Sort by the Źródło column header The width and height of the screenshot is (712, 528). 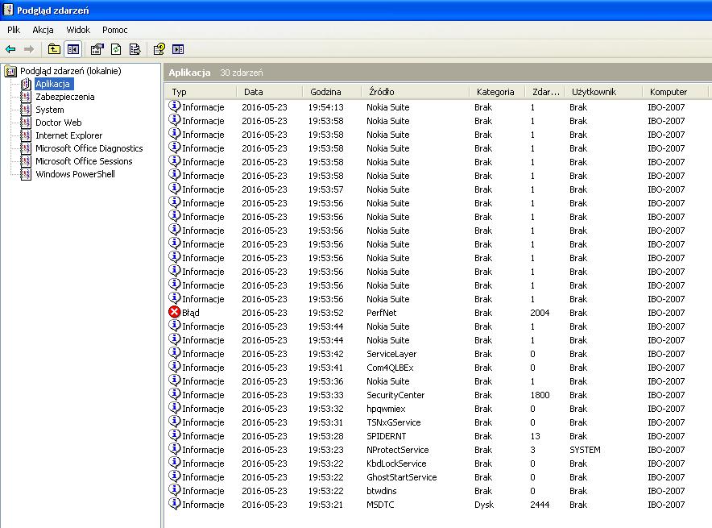tap(415, 92)
